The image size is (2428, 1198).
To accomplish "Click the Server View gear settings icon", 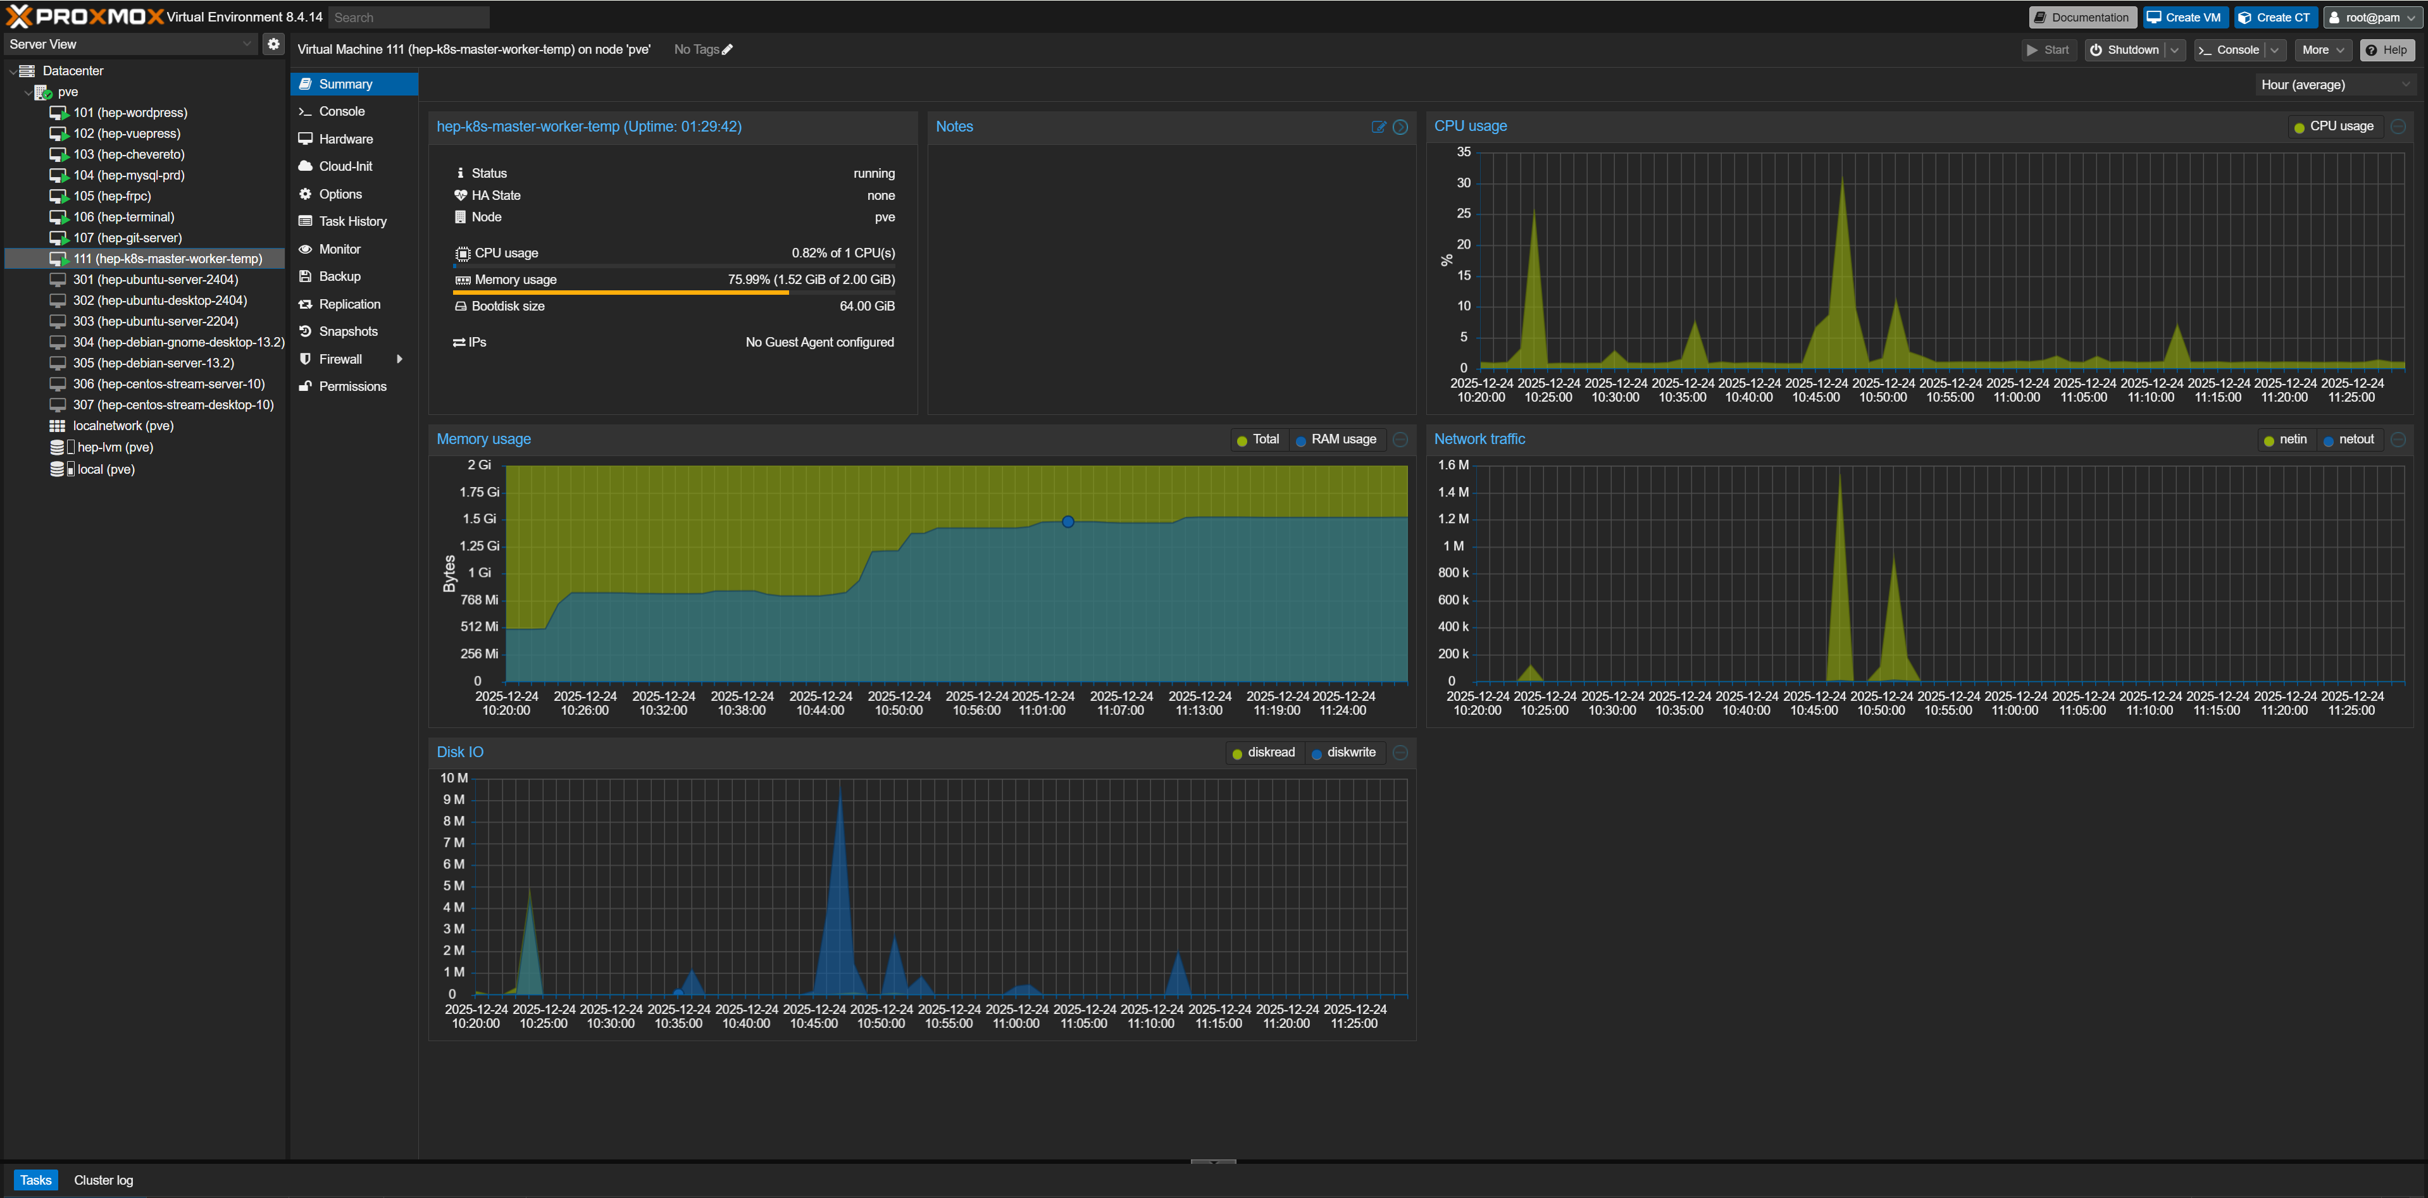I will [273, 44].
